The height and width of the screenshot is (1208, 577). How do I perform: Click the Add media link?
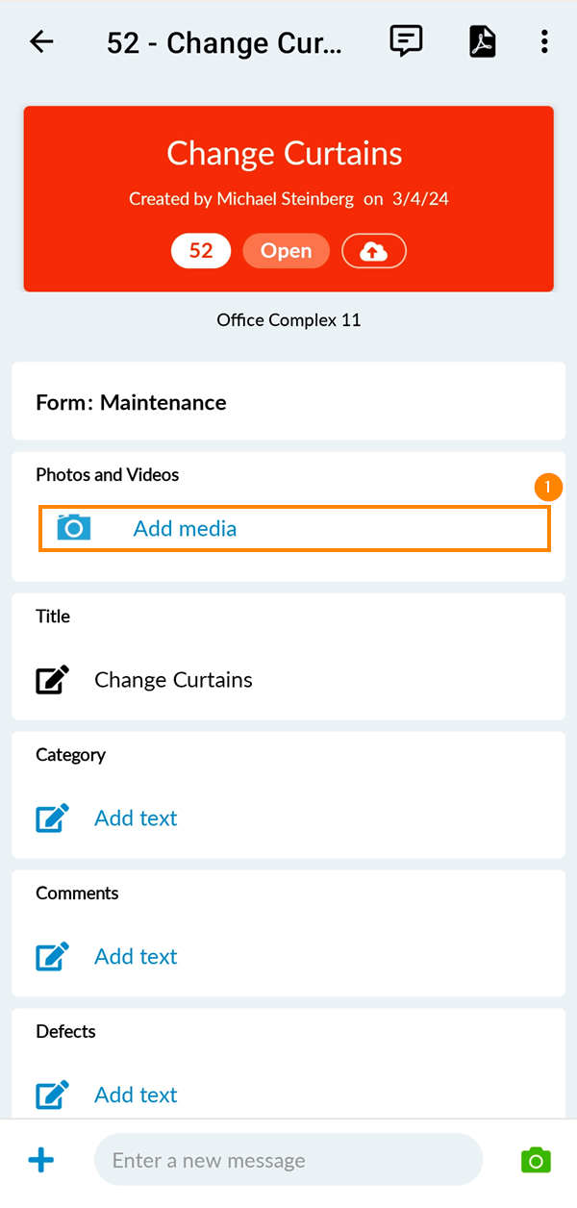(x=185, y=529)
